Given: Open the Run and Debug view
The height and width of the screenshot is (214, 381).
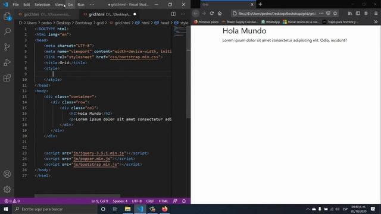Looking at the screenshot, I should pyautogui.click(x=7, y=62).
